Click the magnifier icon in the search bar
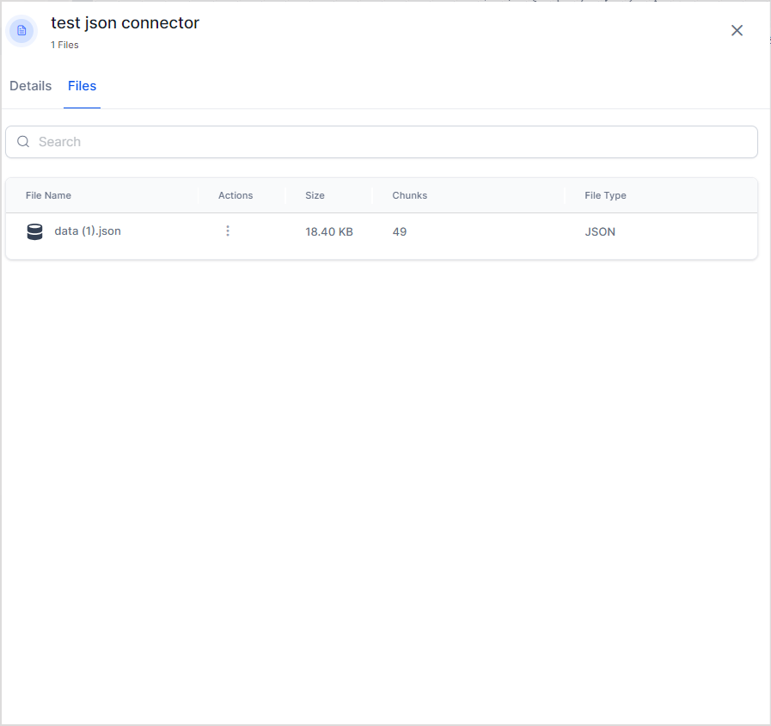 [23, 142]
